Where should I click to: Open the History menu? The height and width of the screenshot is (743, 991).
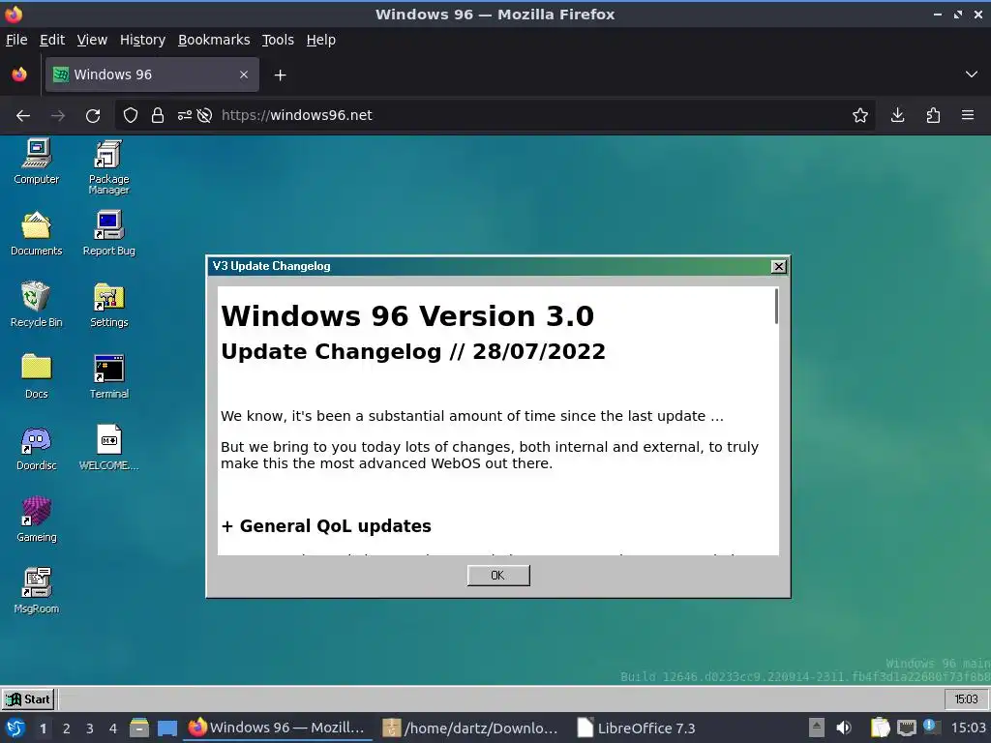[x=143, y=40]
